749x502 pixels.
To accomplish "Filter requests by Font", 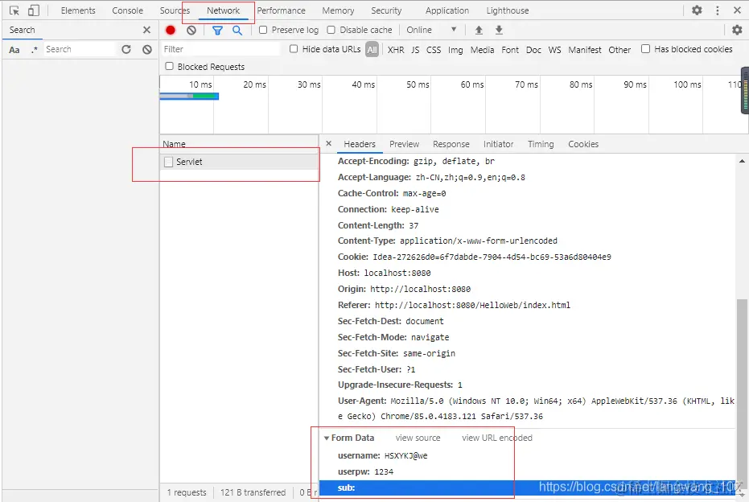I will (x=510, y=50).
